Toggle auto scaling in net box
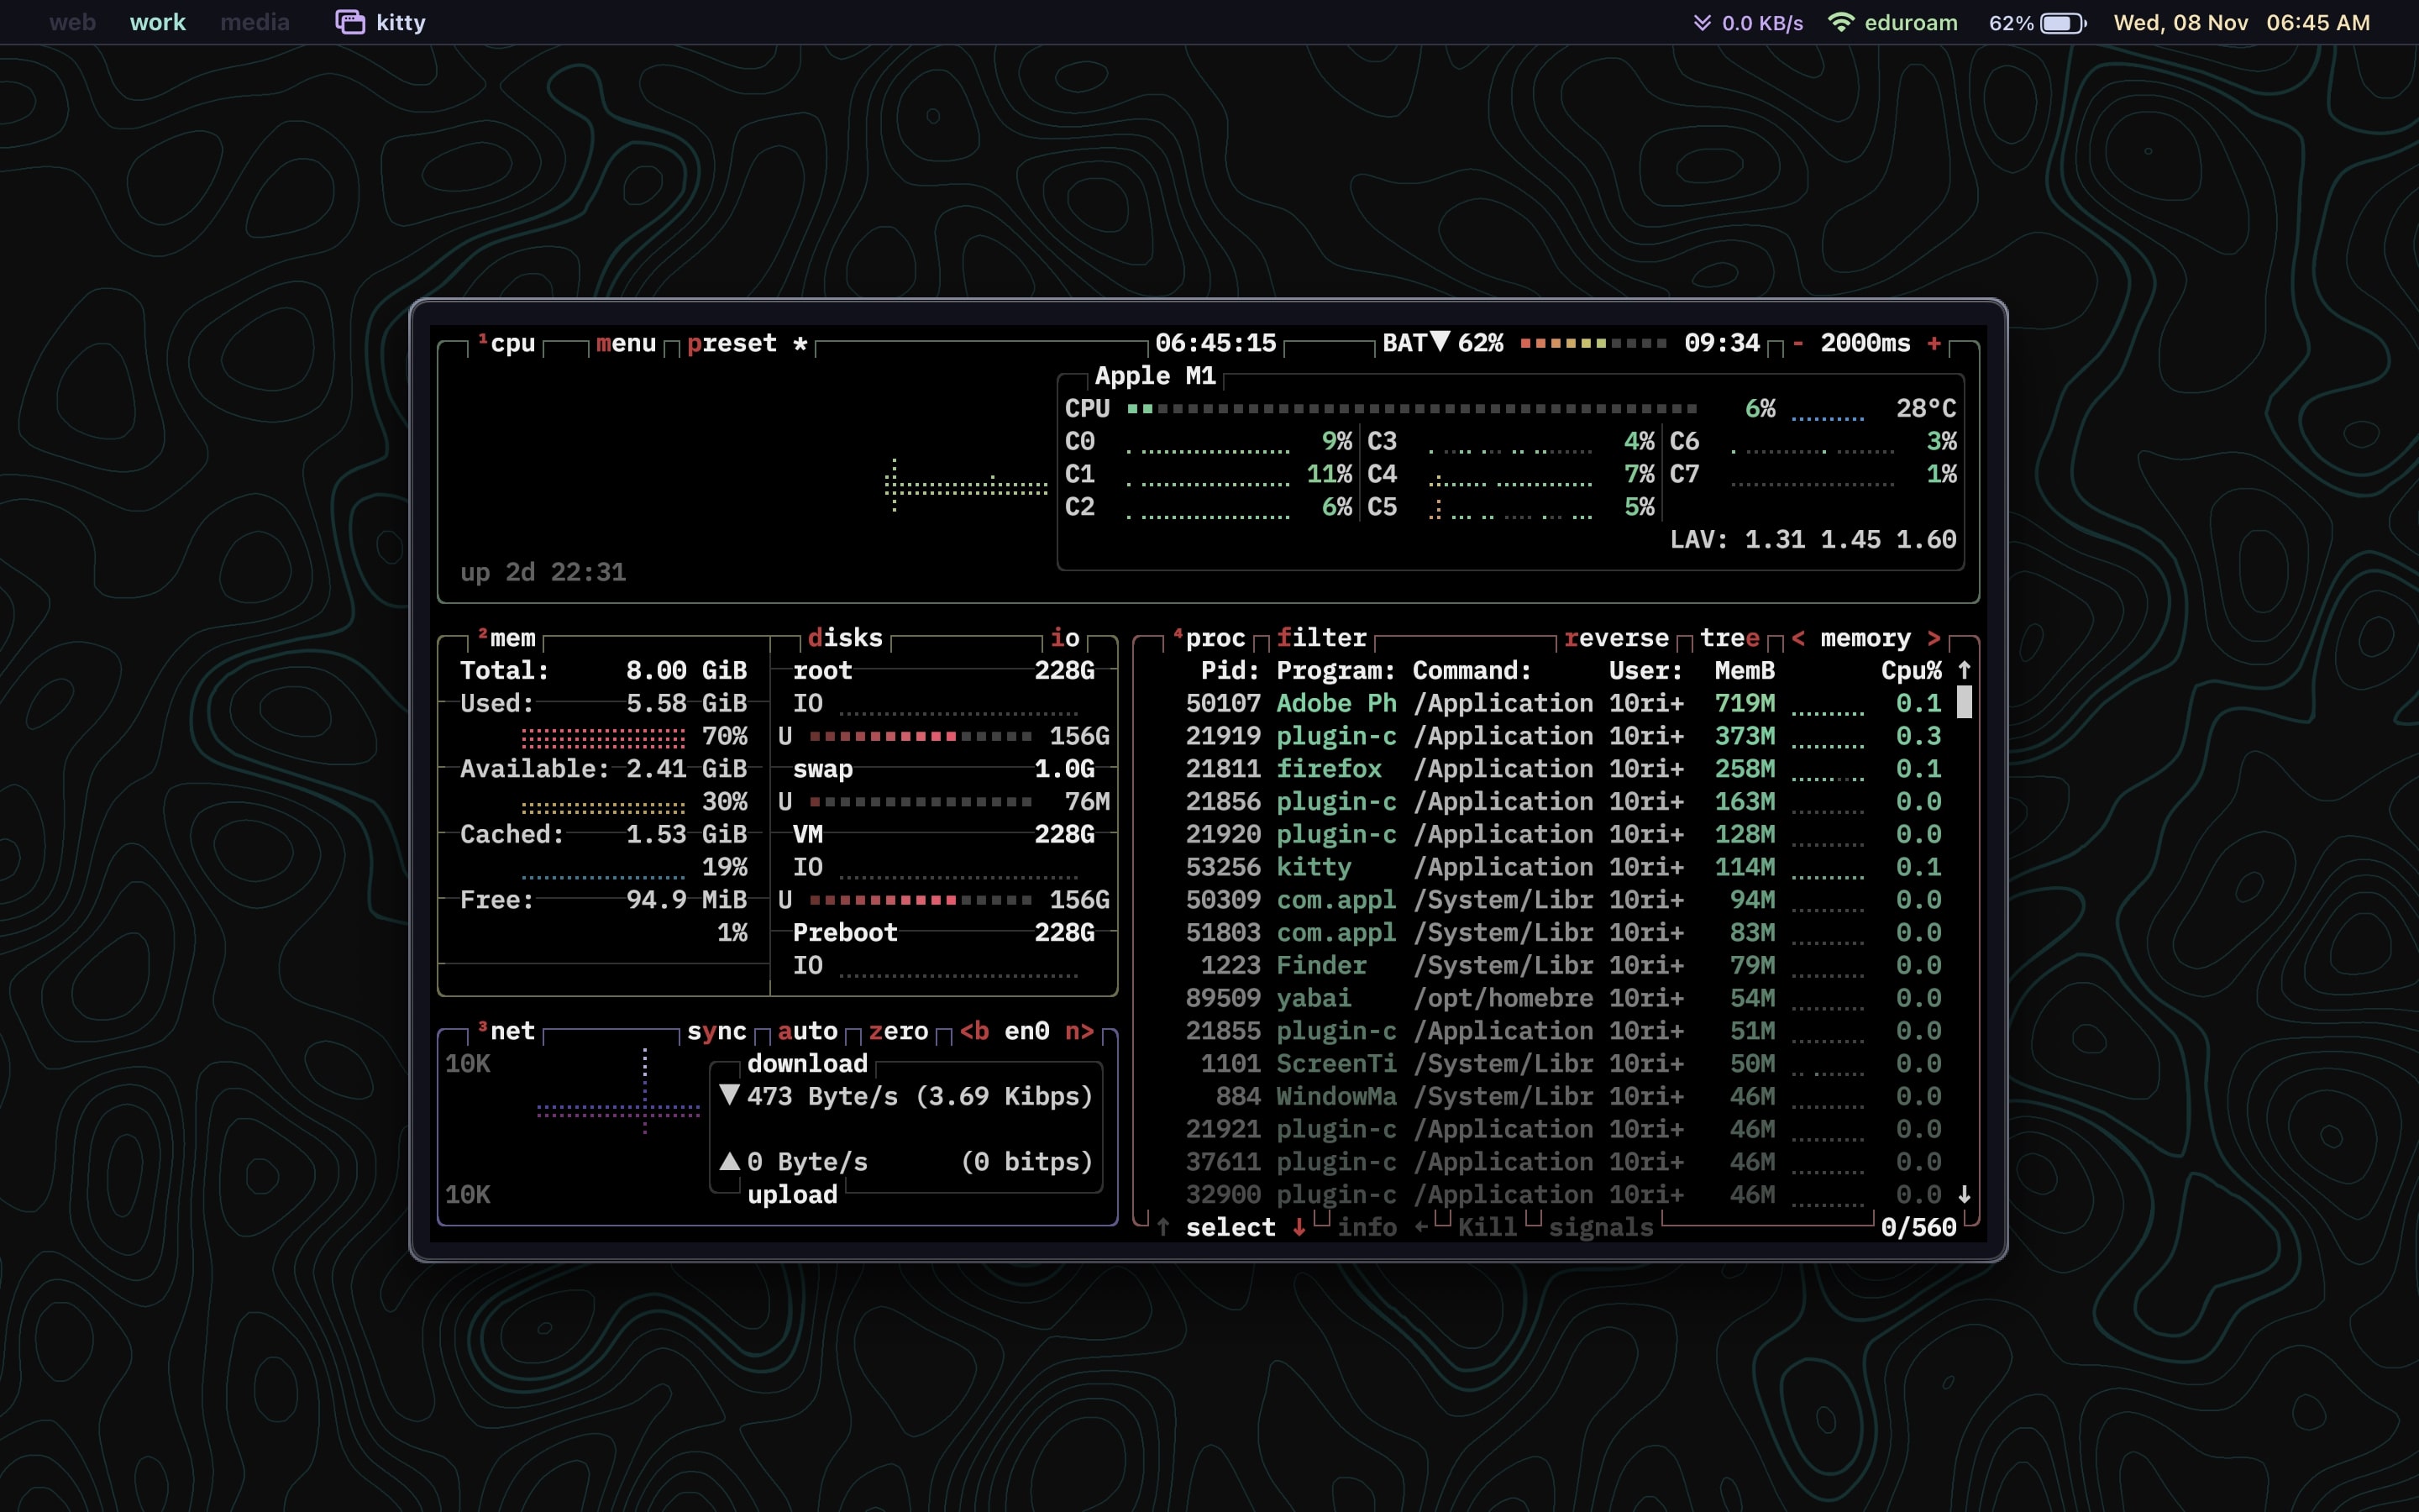This screenshot has width=2419, height=1512. (x=808, y=1031)
